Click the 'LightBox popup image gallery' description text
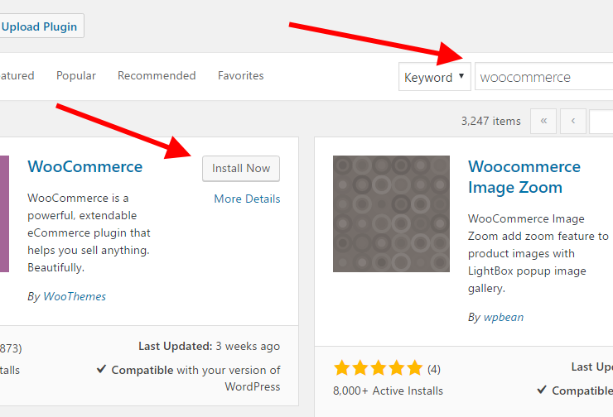The image size is (613, 417). point(527,280)
